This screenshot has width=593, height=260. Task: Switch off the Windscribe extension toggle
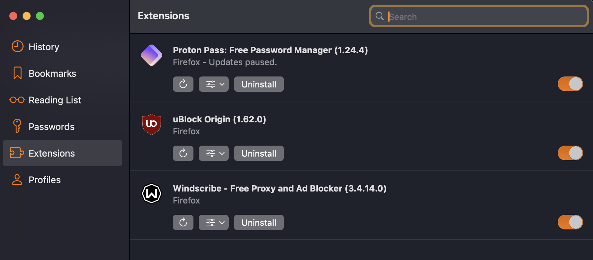click(x=570, y=222)
